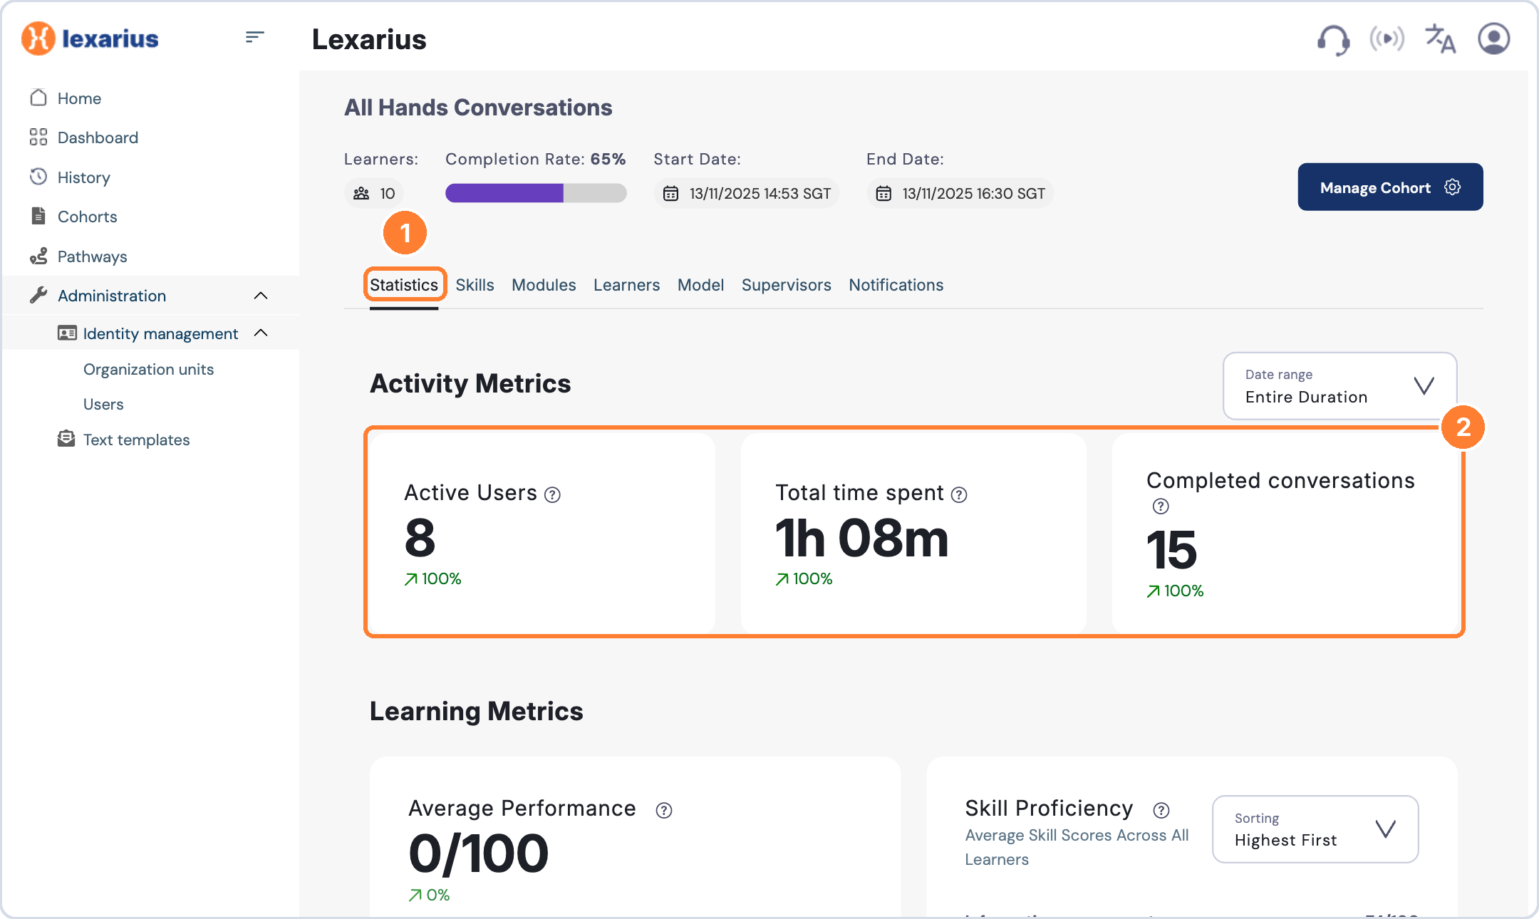Viewport: 1539px width, 919px height.
Task: Click the Administration wrench icon
Action: point(38,295)
